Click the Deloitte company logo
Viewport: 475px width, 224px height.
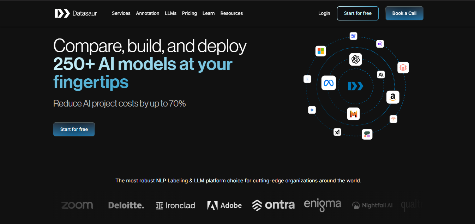tap(126, 205)
